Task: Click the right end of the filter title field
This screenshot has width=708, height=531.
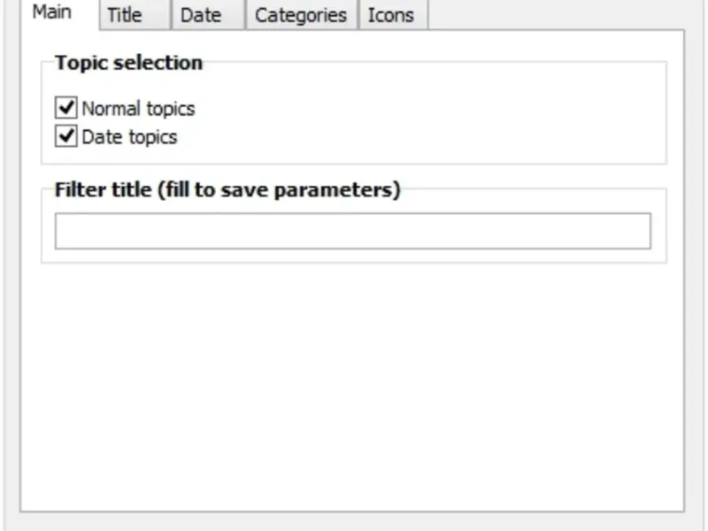Action: pos(637,231)
